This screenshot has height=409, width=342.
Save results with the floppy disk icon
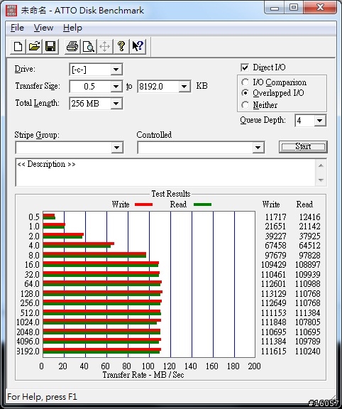(50, 47)
